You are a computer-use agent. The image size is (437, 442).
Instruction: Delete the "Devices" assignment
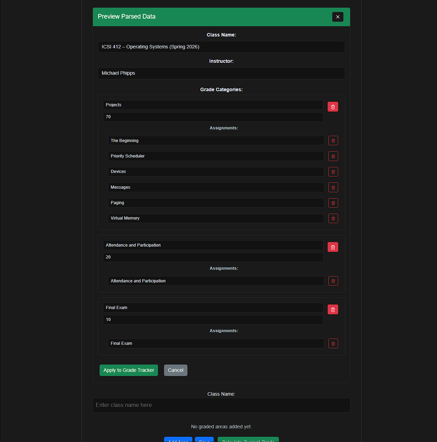333,172
